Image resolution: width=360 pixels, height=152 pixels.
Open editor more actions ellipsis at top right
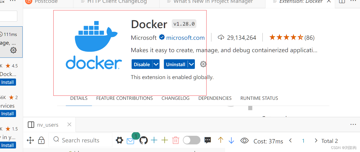click(353, 1)
